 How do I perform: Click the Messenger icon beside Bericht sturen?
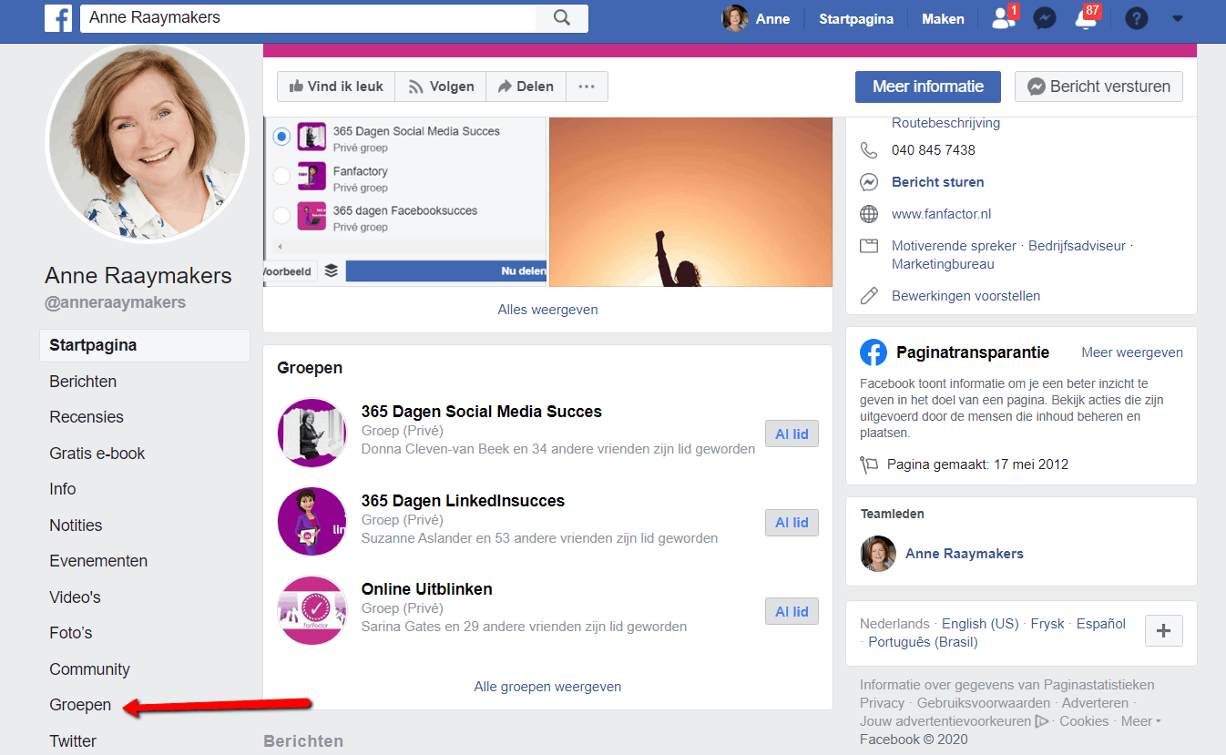[869, 182]
